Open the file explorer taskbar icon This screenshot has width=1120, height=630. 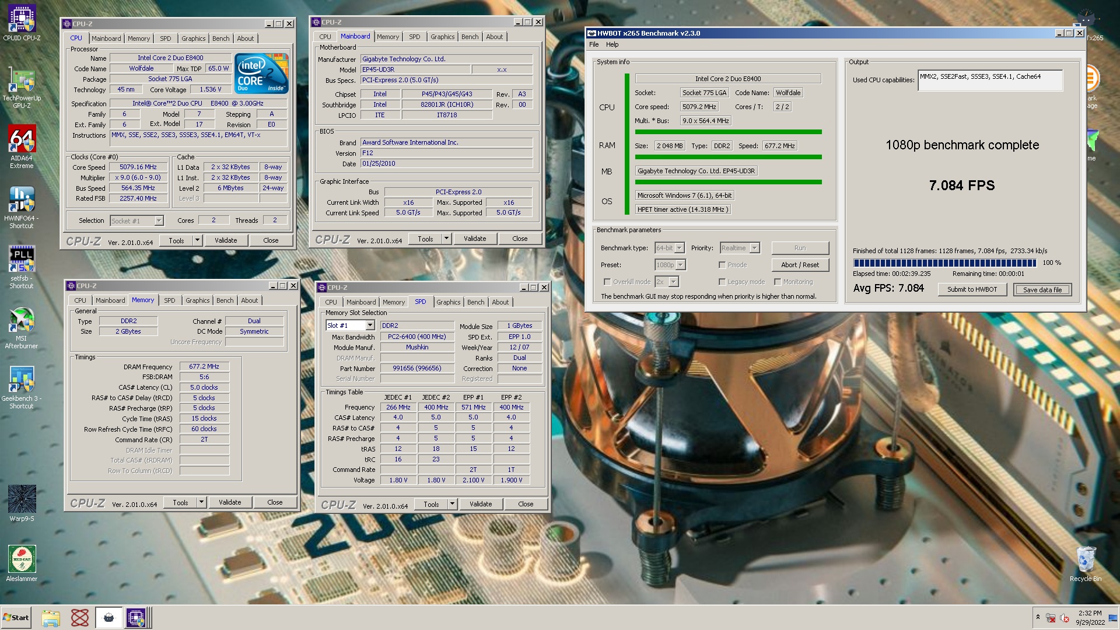(x=51, y=618)
